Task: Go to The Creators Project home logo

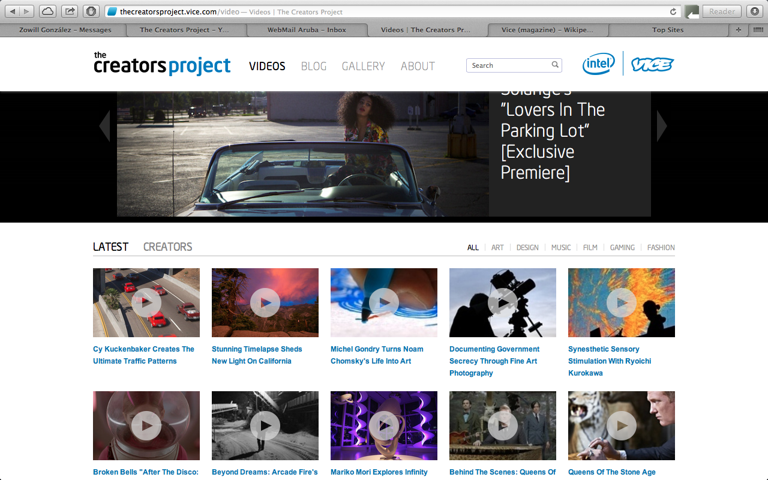Action: pos(162,64)
